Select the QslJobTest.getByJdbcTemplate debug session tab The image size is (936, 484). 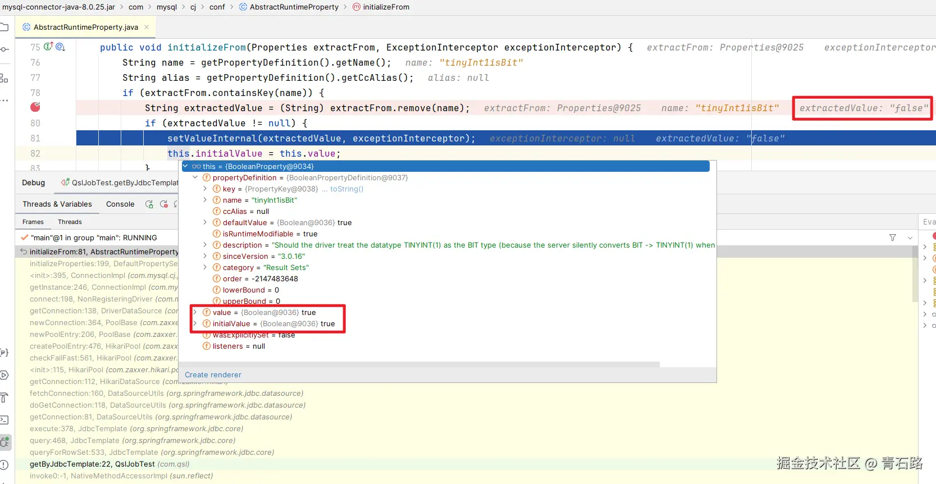tap(120, 182)
